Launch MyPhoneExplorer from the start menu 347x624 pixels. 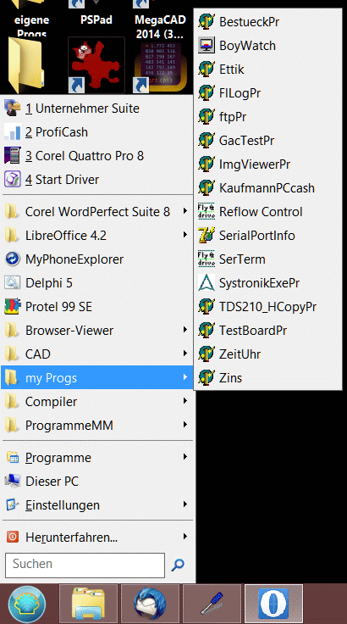pos(97,259)
